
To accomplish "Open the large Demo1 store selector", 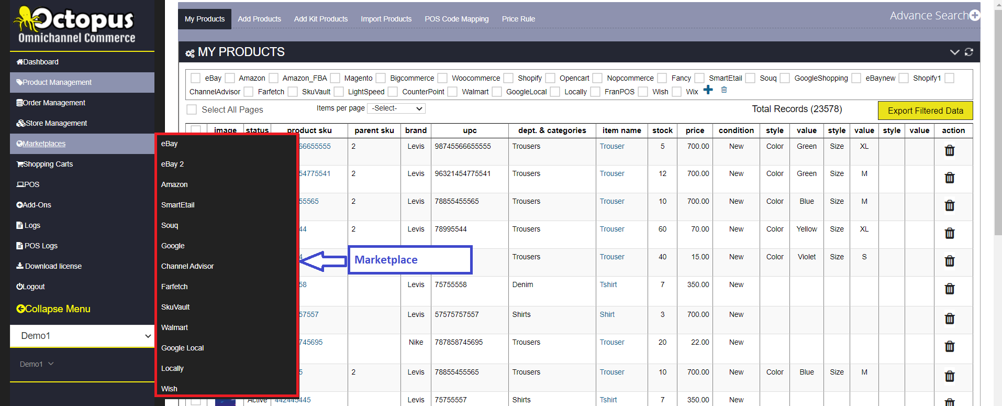I will (82, 336).
